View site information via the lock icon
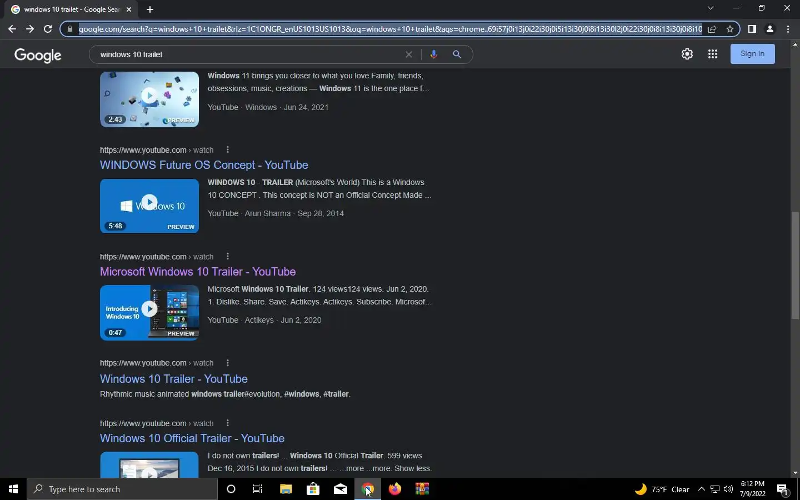Image resolution: width=800 pixels, height=500 pixels. pyautogui.click(x=70, y=29)
